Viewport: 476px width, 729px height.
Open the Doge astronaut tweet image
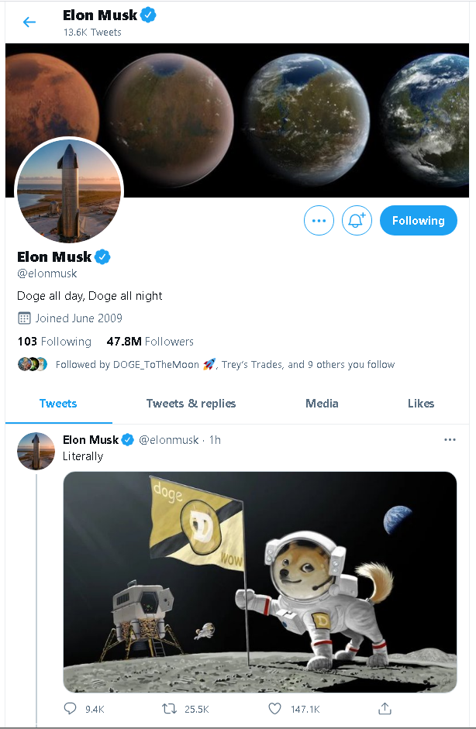tap(260, 581)
